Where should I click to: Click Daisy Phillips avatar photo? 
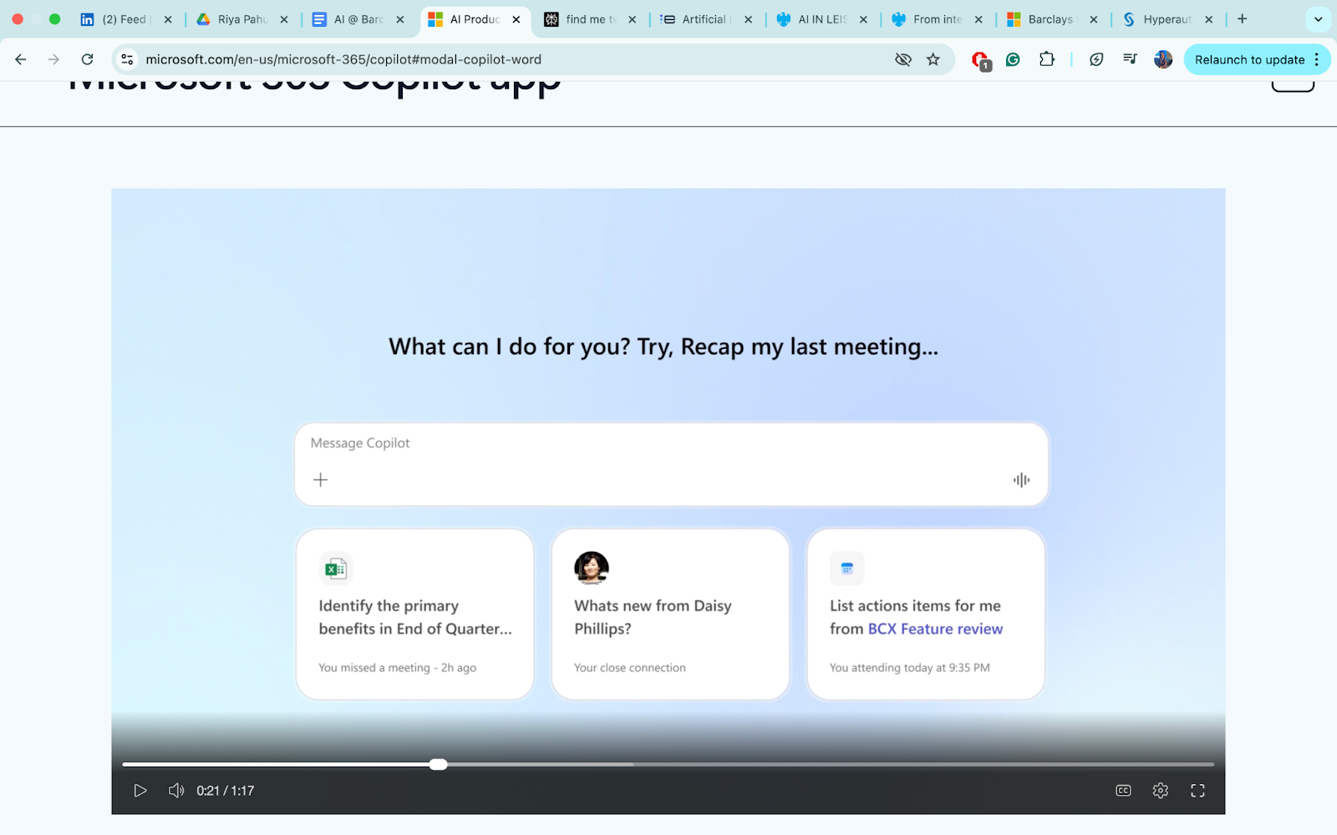pyautogui.click(x=592, y=569)
